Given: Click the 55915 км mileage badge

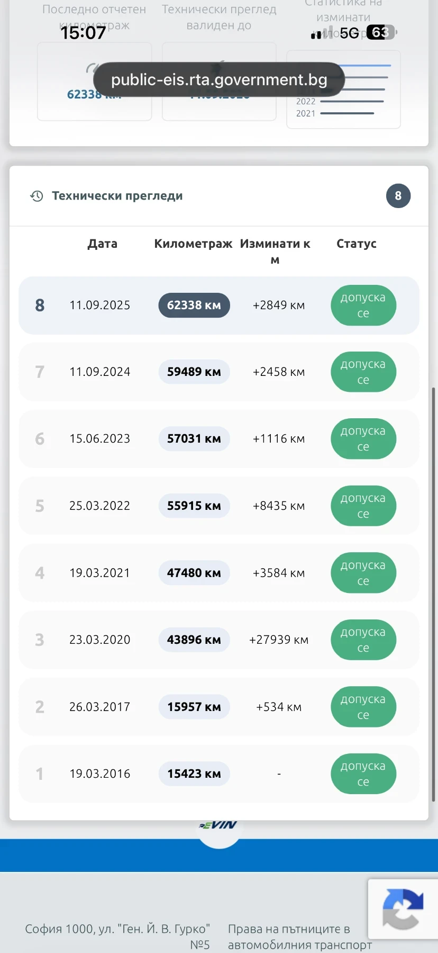Looking at the screenshot, I should tap(194, 506).
